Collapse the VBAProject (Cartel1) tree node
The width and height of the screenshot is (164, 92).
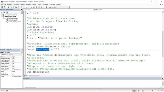(x=1, y=17)
